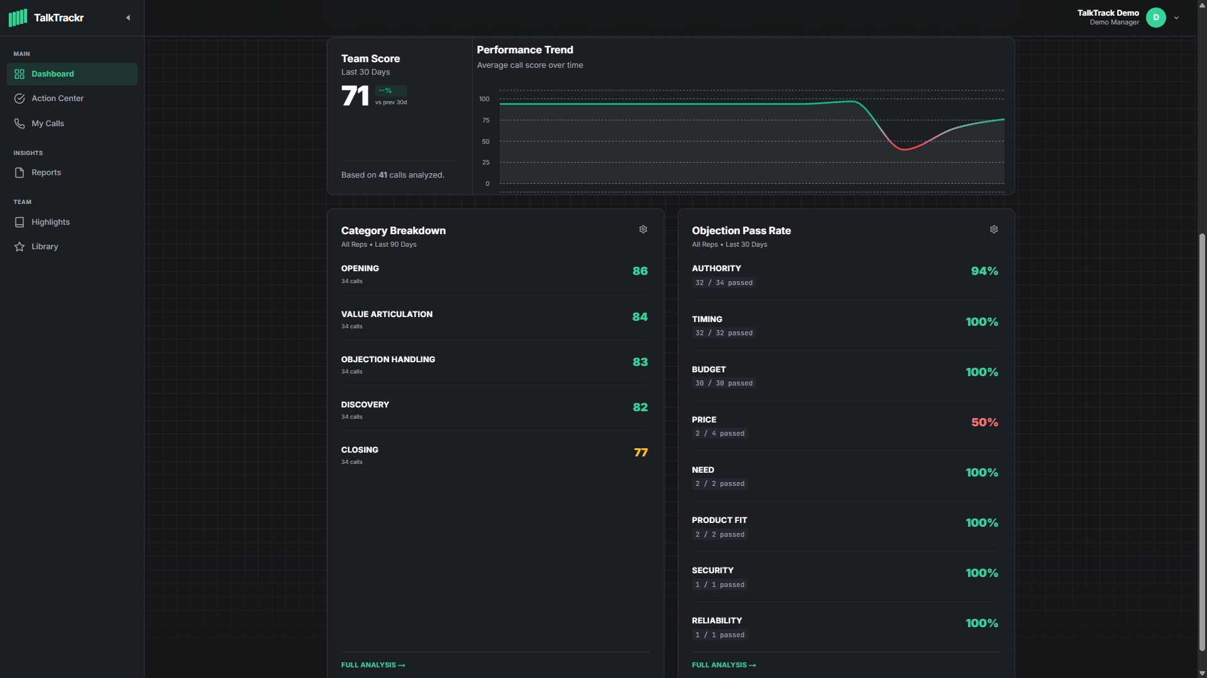Collapse the sidebar with the arrow icon
The height and width of the screenshot is (678, 1207).
point(128,18)
